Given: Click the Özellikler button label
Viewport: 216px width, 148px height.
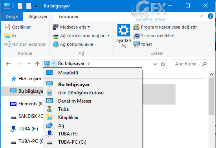Looking at the screenshot, I should [21, 27].
